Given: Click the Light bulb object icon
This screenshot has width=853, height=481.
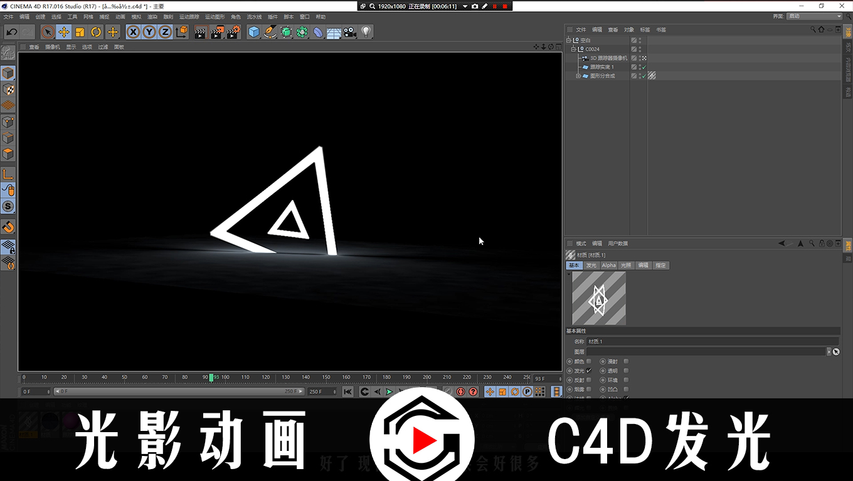Looking at the screenshot, I should click(366, 32).
